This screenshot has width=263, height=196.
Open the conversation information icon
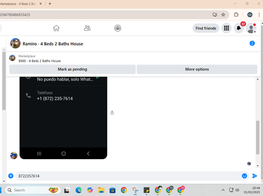click(252, 43)
